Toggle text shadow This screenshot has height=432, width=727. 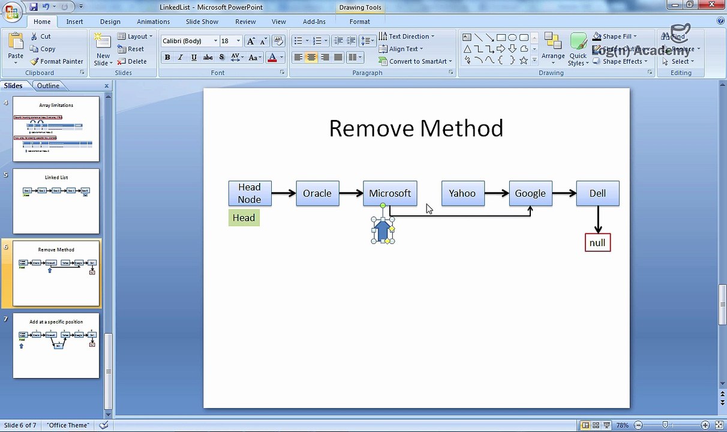(x=221, y=58)
